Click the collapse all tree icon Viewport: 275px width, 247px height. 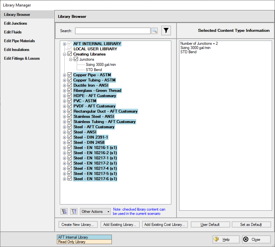[74, 212]
